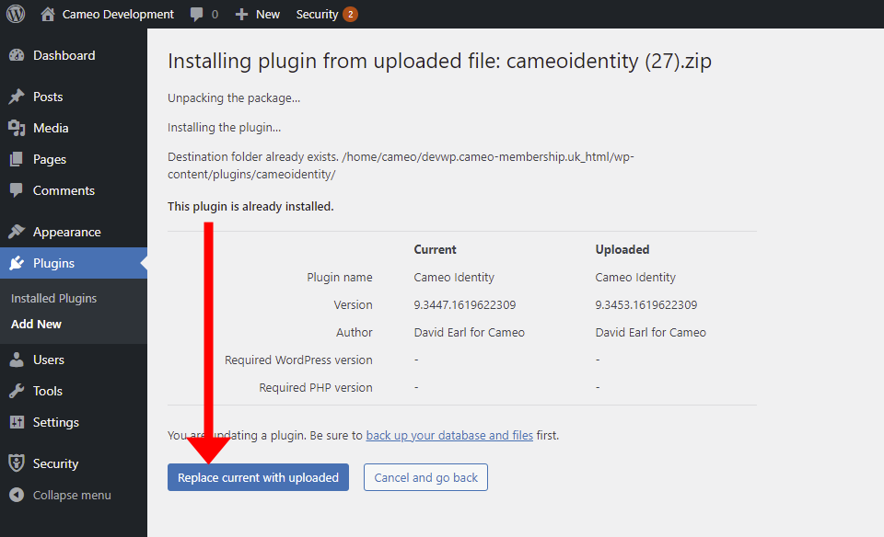
Task: Click the Security shield icon in the sidebar
Action: coord(17,463)
